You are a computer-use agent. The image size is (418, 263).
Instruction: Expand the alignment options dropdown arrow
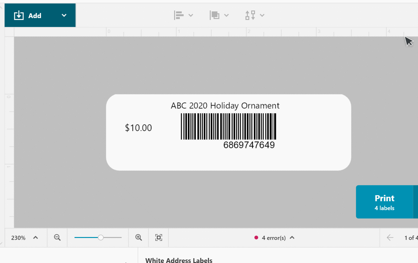tap(191, 15)
